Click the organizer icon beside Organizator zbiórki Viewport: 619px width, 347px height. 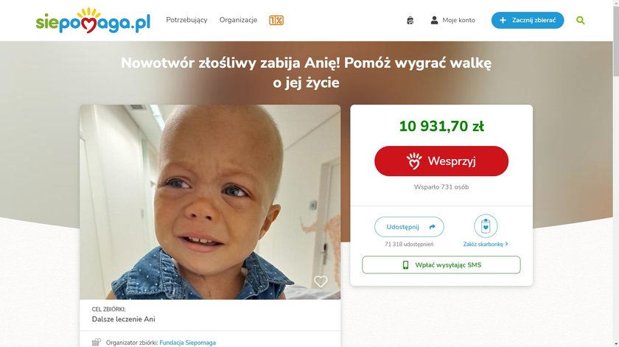tap(97, 343)
